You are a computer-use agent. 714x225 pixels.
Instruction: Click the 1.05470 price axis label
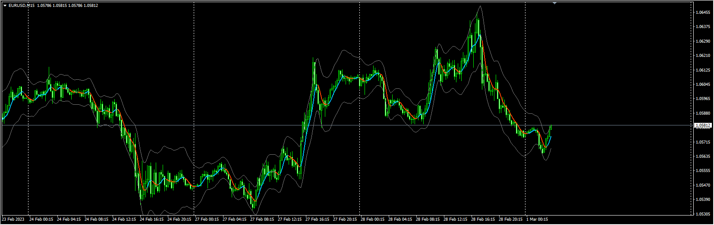(703, 185)
